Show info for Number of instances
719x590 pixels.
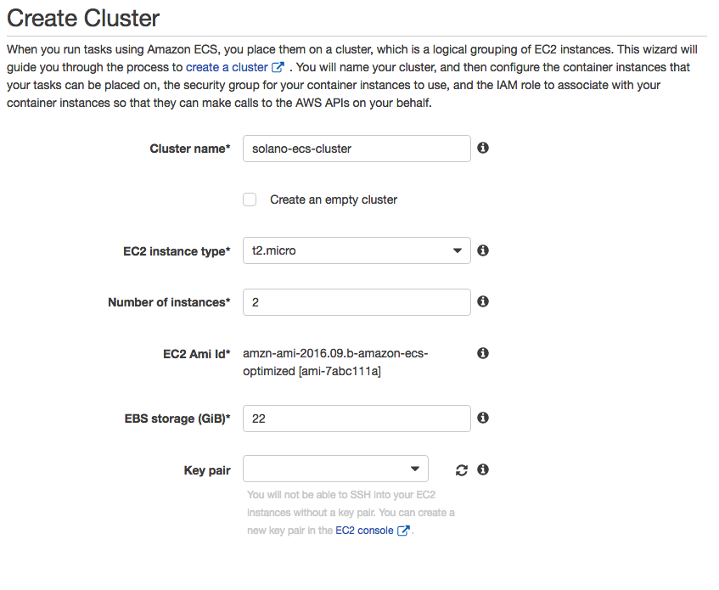pyautogui.click(x=482, y=301)
